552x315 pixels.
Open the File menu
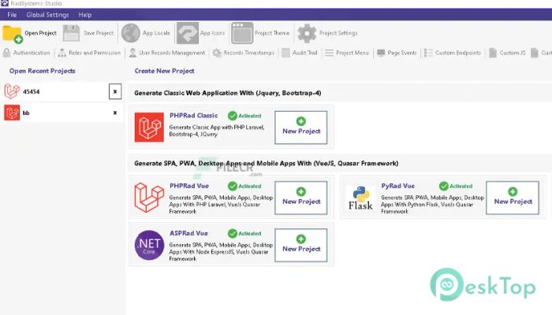coord(12,15)
